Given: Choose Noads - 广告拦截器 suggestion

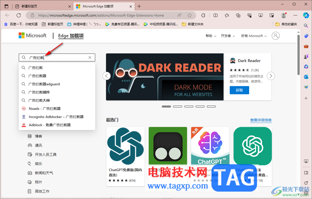Looking at the screenshot, I should click(57, 109).
